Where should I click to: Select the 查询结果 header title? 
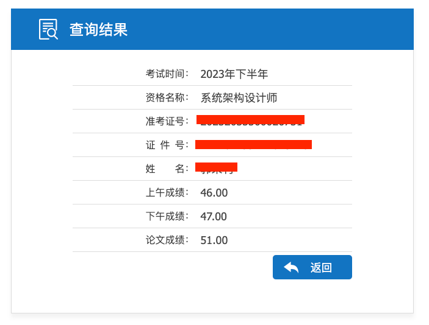point(98,29)
